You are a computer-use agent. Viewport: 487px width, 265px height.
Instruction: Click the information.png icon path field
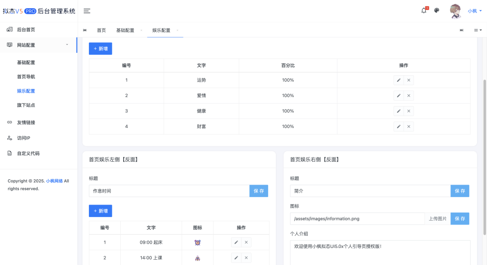tap(357, 219)
